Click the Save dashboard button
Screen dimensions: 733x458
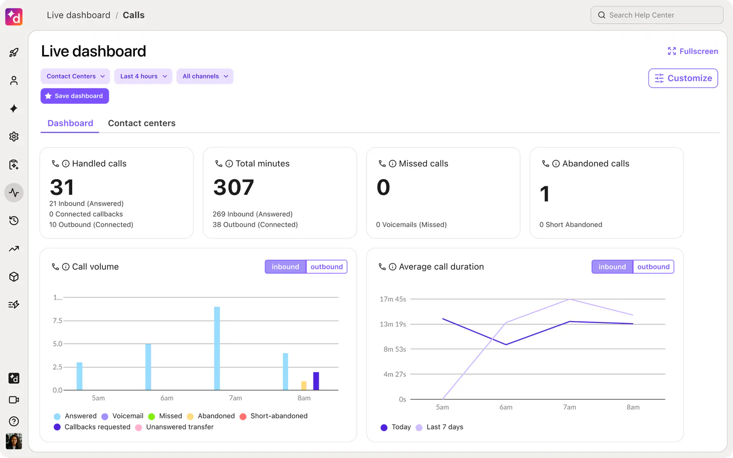[x=75, y=96]
